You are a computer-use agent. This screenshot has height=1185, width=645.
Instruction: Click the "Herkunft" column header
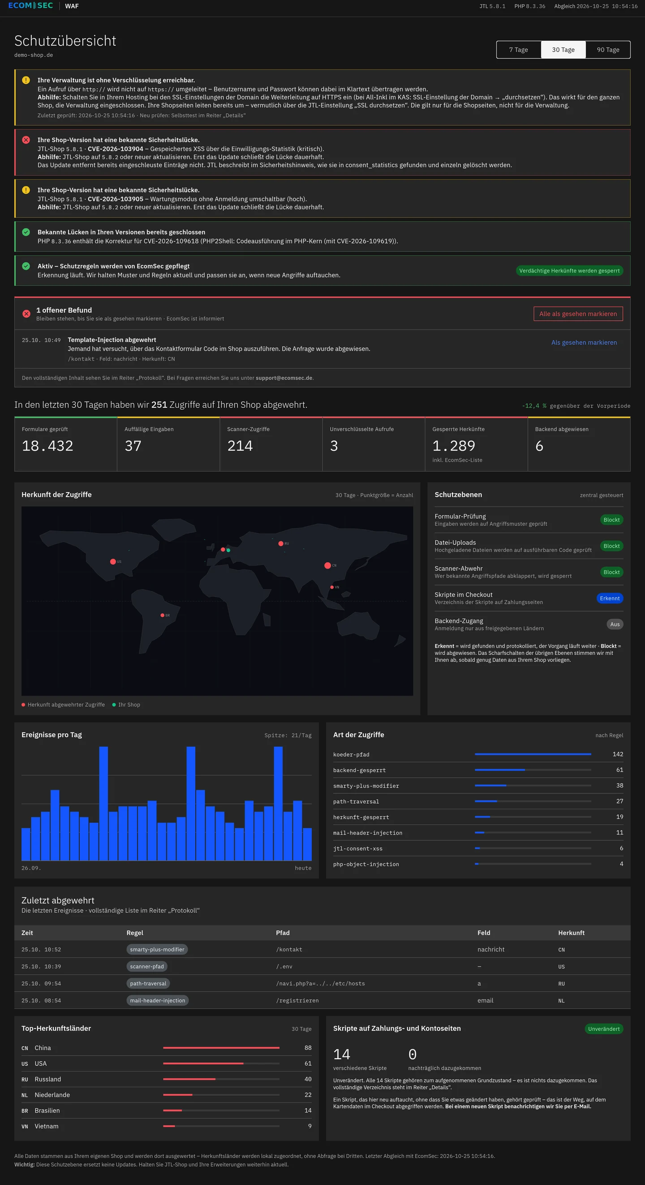click(572, 933)
